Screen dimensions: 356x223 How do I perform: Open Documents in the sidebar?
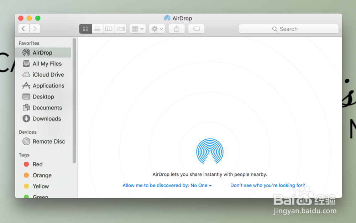[x=43, y=108]
